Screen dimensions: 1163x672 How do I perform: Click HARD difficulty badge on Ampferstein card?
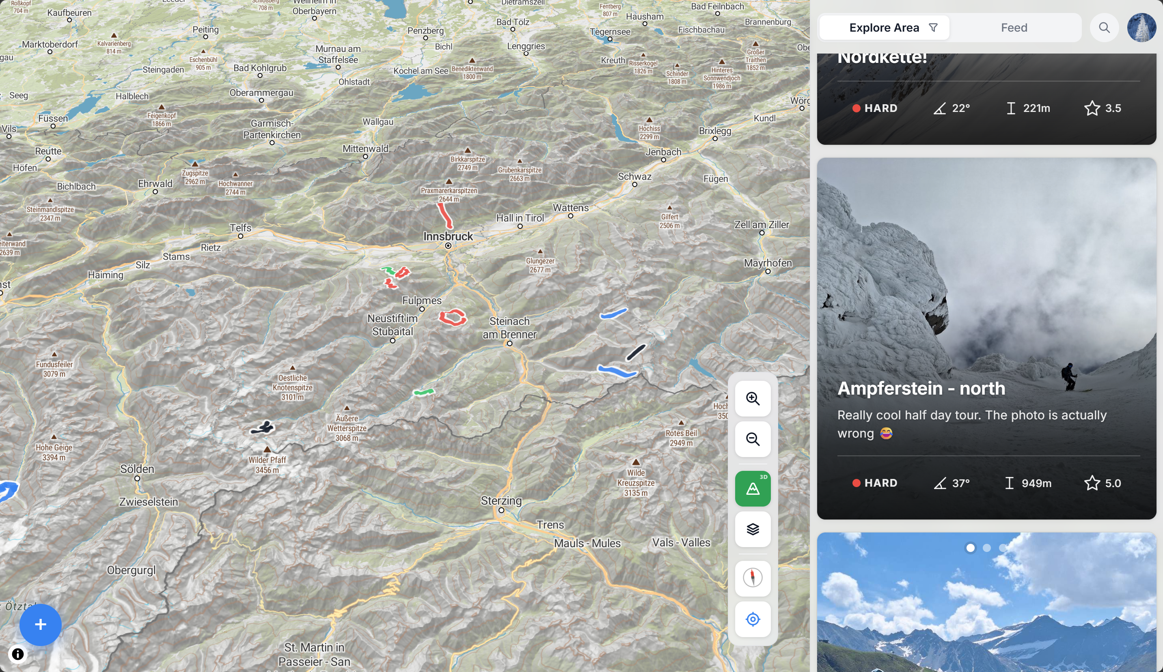point(874,483)
